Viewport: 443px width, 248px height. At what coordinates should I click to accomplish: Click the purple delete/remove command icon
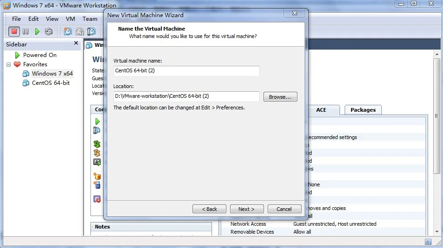tap(97, 199)
